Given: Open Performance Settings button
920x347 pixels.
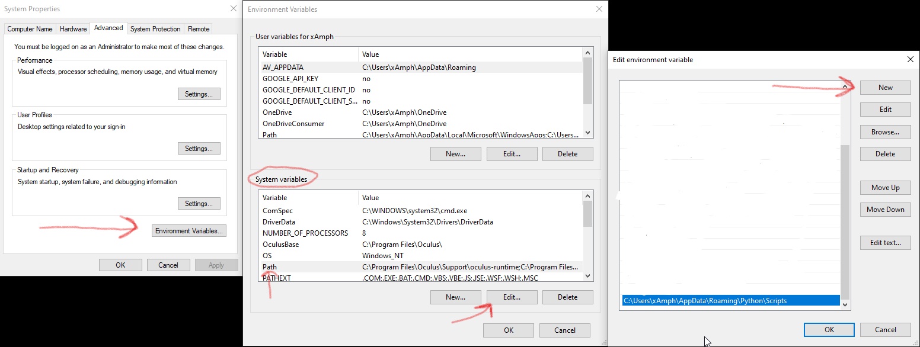Looking at the screenshot, I should pyautogui.click(x=199, y=94).
